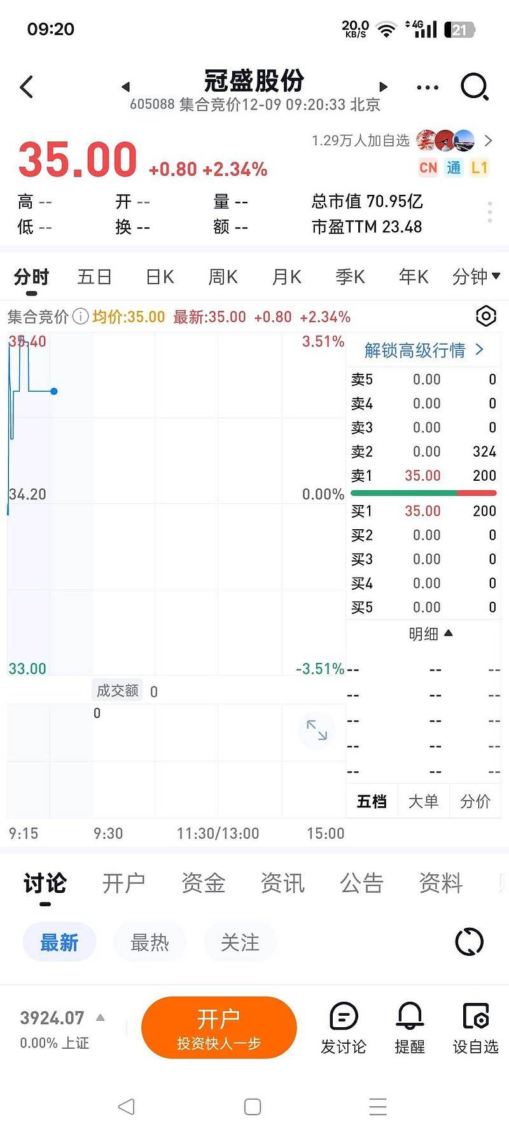509x1138 pixels.
Task: Refresh the discussion list
Action: [x=470, y=942]
